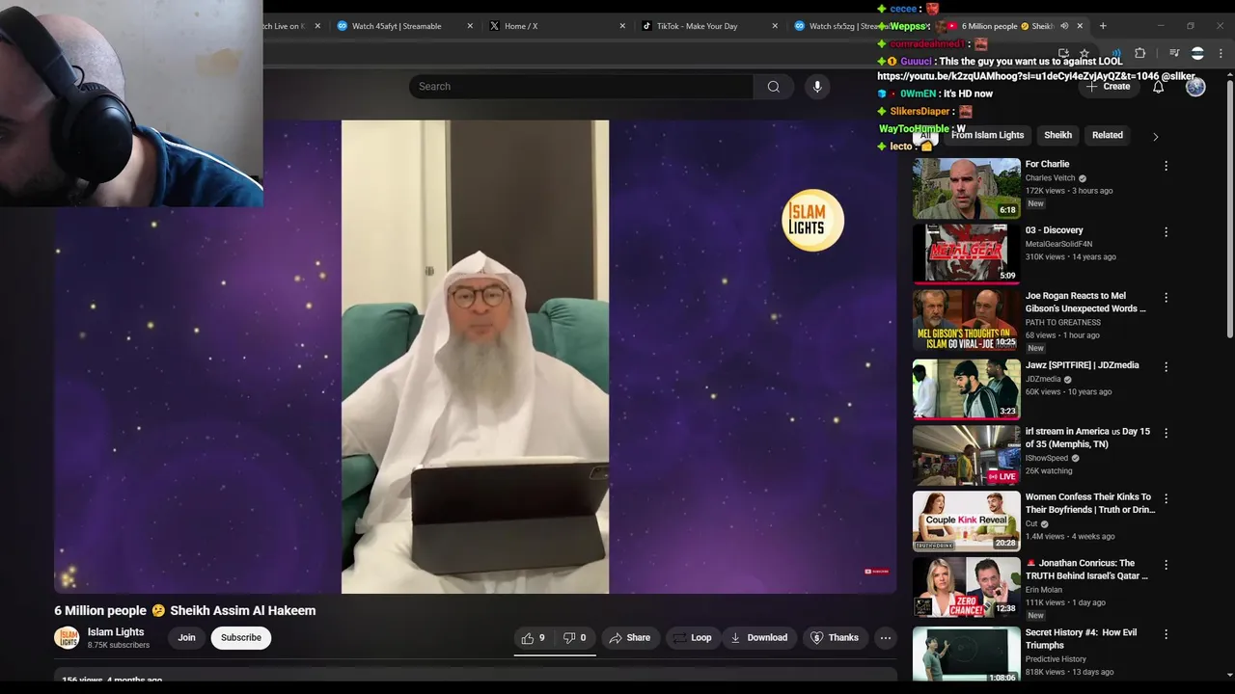The image size is (1235, 694).
Task: Switch to the Home / X tab
Action: [521, 26]
